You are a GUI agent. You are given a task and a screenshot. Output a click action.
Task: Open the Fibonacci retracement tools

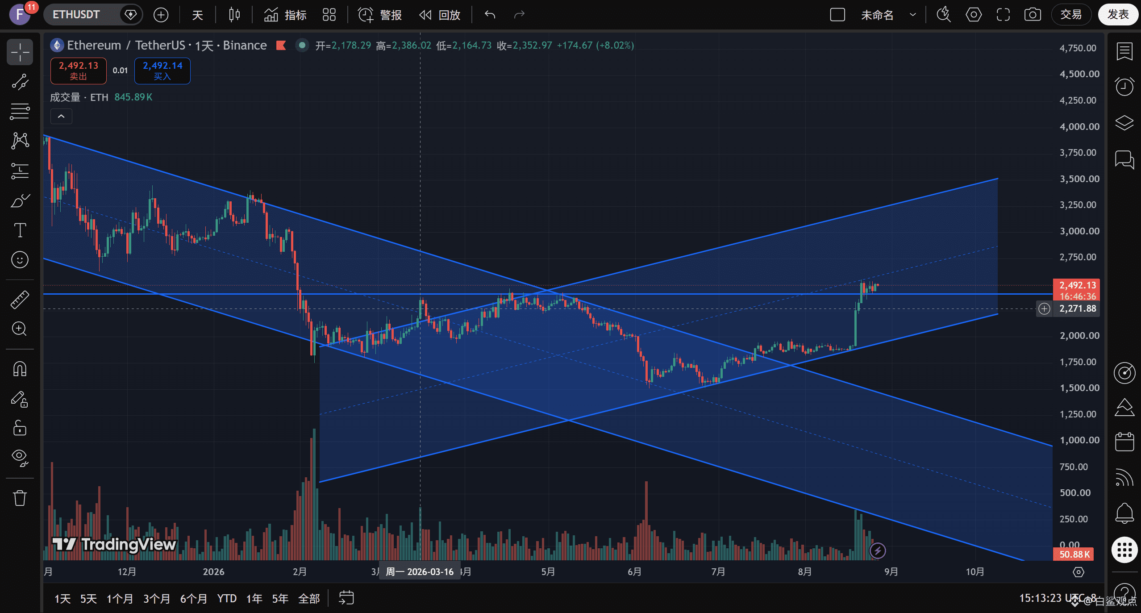(x=20, y=112)
